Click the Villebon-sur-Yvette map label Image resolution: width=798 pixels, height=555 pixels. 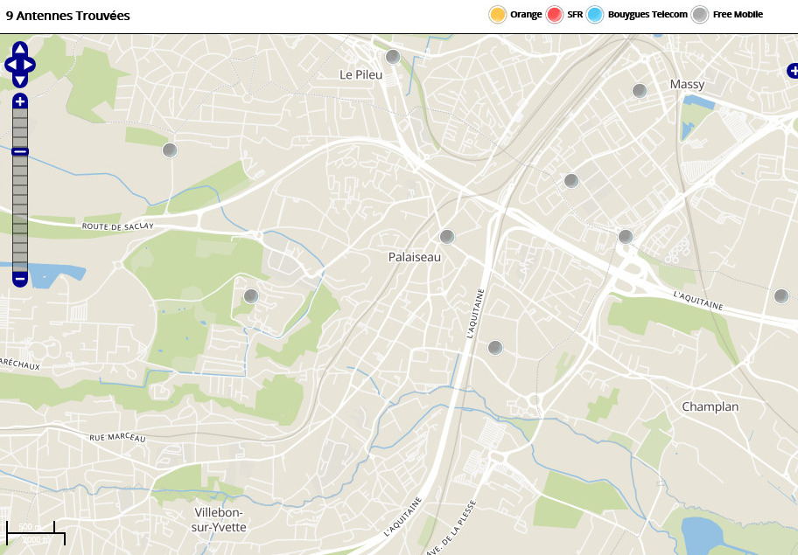[220, 519]
